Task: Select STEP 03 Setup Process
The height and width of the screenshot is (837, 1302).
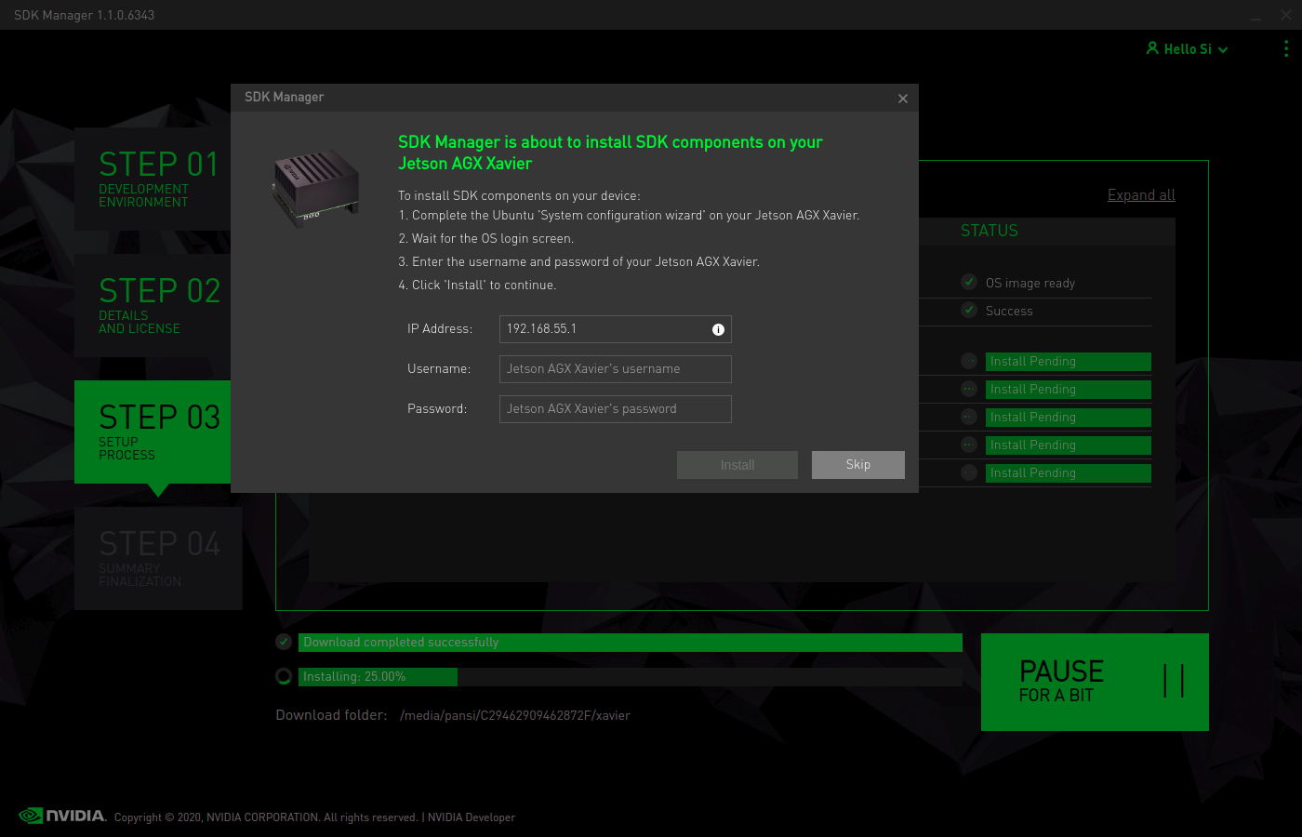Action: 153,432
